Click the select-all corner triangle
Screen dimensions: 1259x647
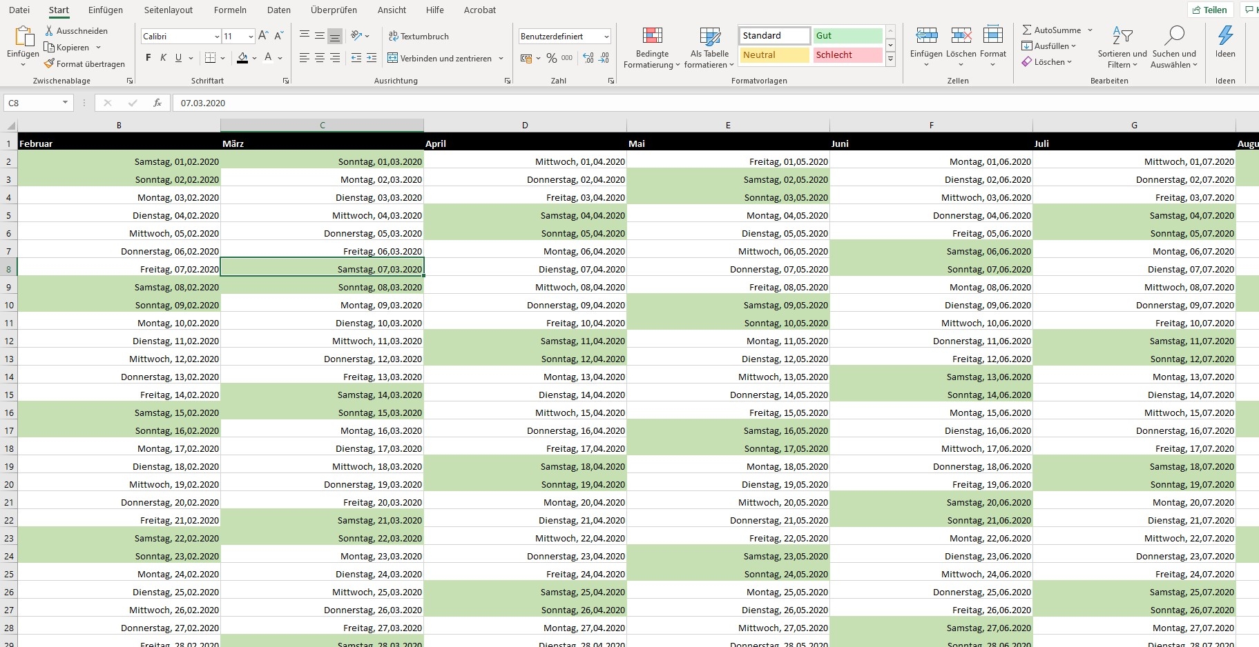10,126
